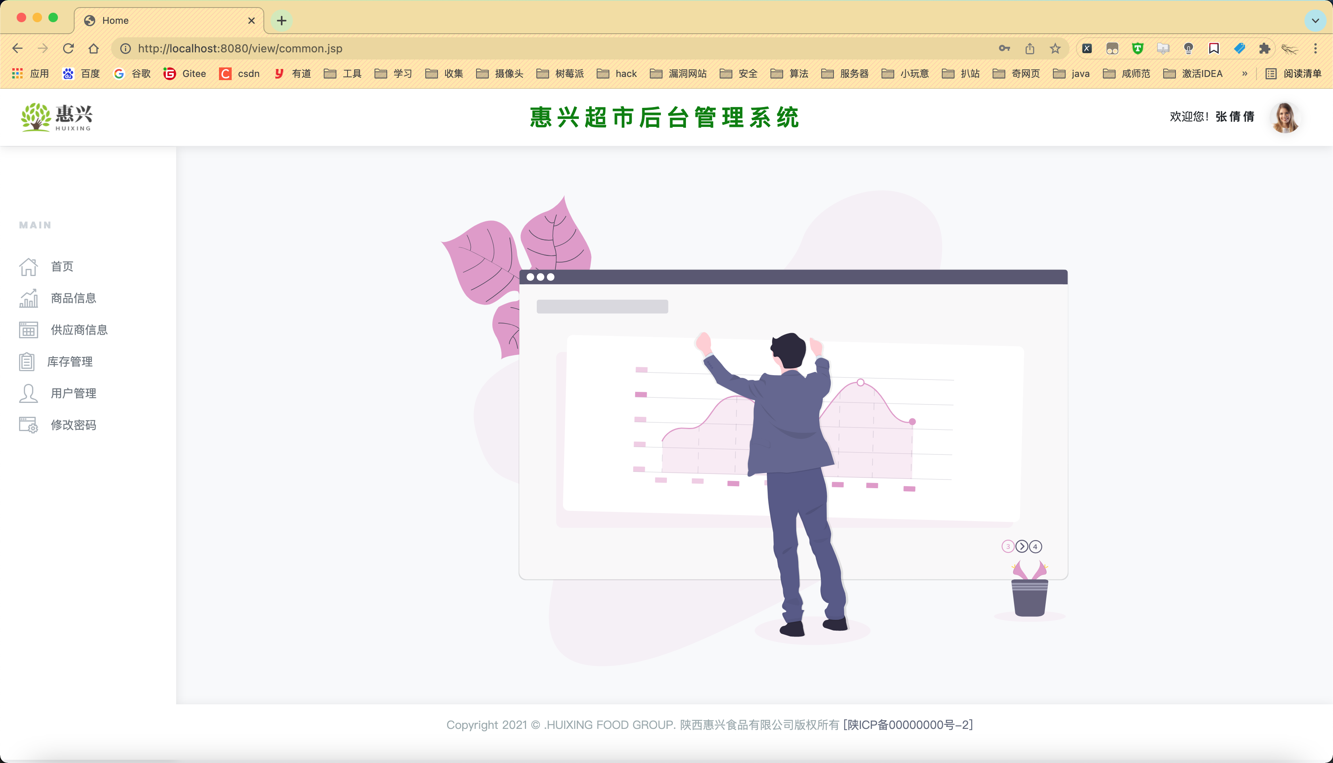
Task: Click the X extension icon in toolbar
Action: pyautogui.click(x=1087, y=48)
